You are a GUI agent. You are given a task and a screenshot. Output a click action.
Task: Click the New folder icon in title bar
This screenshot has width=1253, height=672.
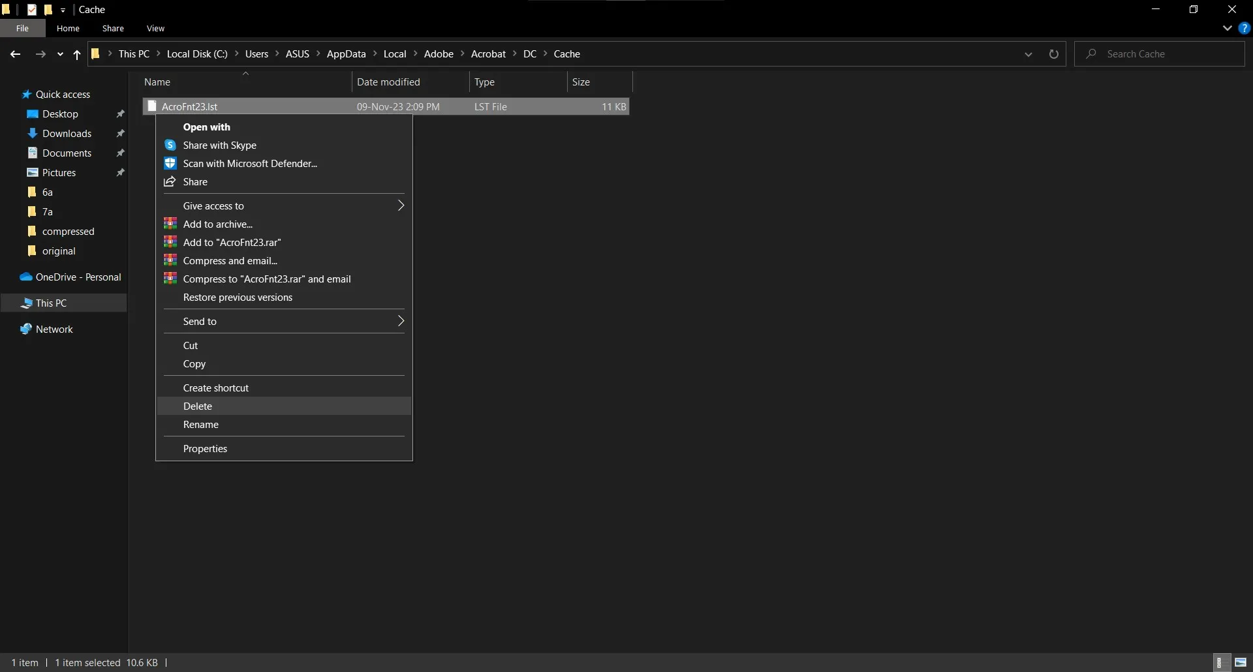pos(48,9)
